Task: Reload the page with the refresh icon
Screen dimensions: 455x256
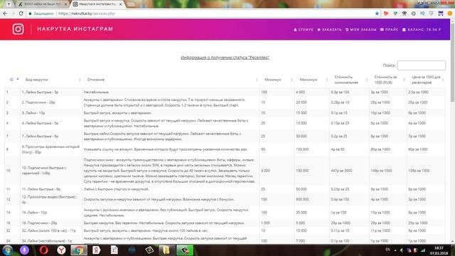Action: click(21, 14)
